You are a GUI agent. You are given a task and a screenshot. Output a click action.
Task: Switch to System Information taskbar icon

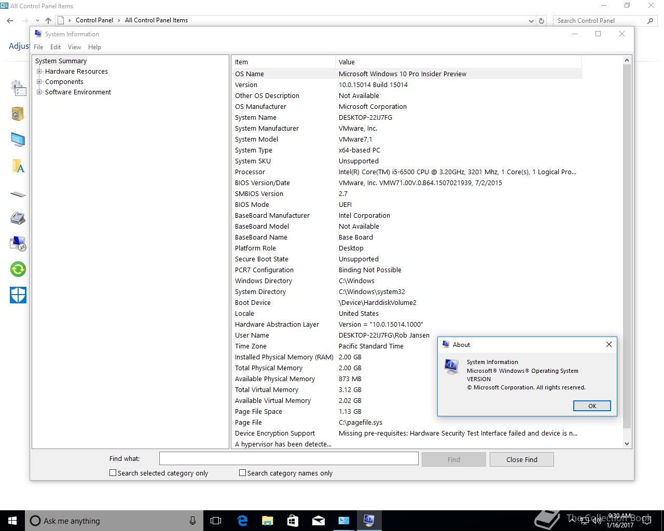tap(369, 521)
